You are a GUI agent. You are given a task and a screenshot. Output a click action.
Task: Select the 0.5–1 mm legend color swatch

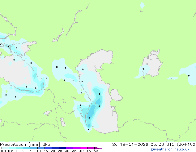pyautogui.click(x=12, y=148)
